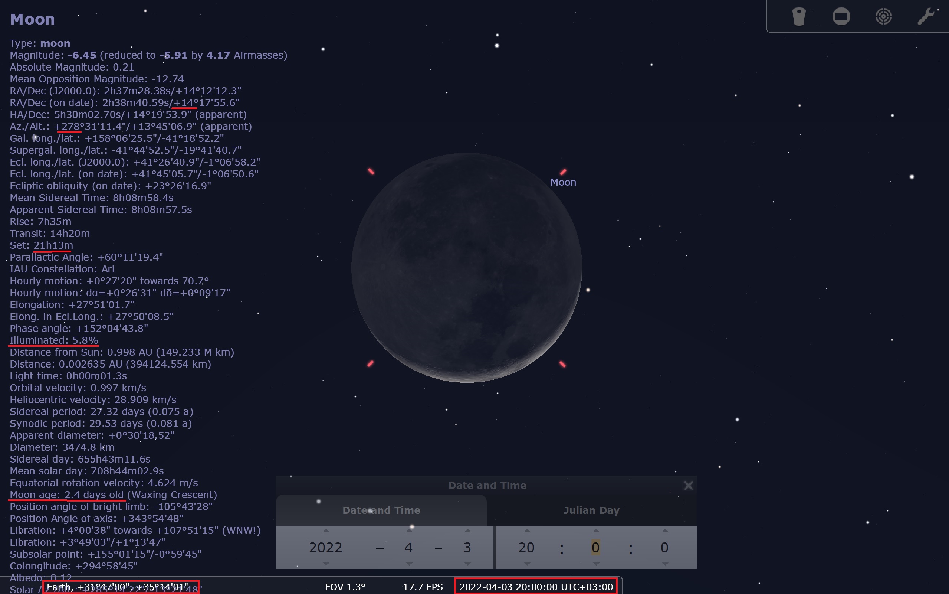The image size is (949, 594).
Task: Click the 'Set: 21h13m' line
Action: (42, 245)
